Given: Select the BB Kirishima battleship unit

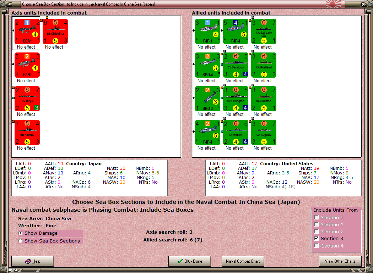Looking at the screenshot, I should click(55, 32).
